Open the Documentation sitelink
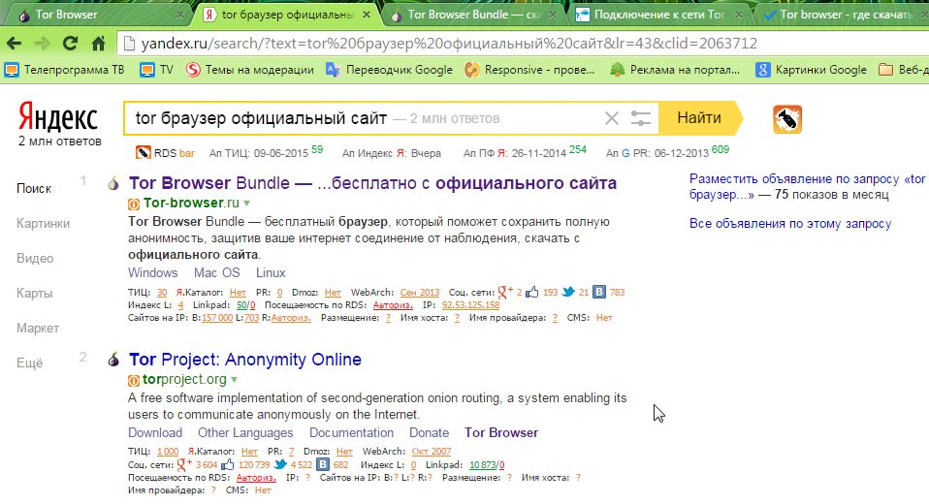929x504 pixels. point(351,433)
